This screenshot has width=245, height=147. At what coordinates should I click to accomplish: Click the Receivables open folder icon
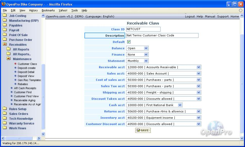pyautogui.click(x=5, y=45)
